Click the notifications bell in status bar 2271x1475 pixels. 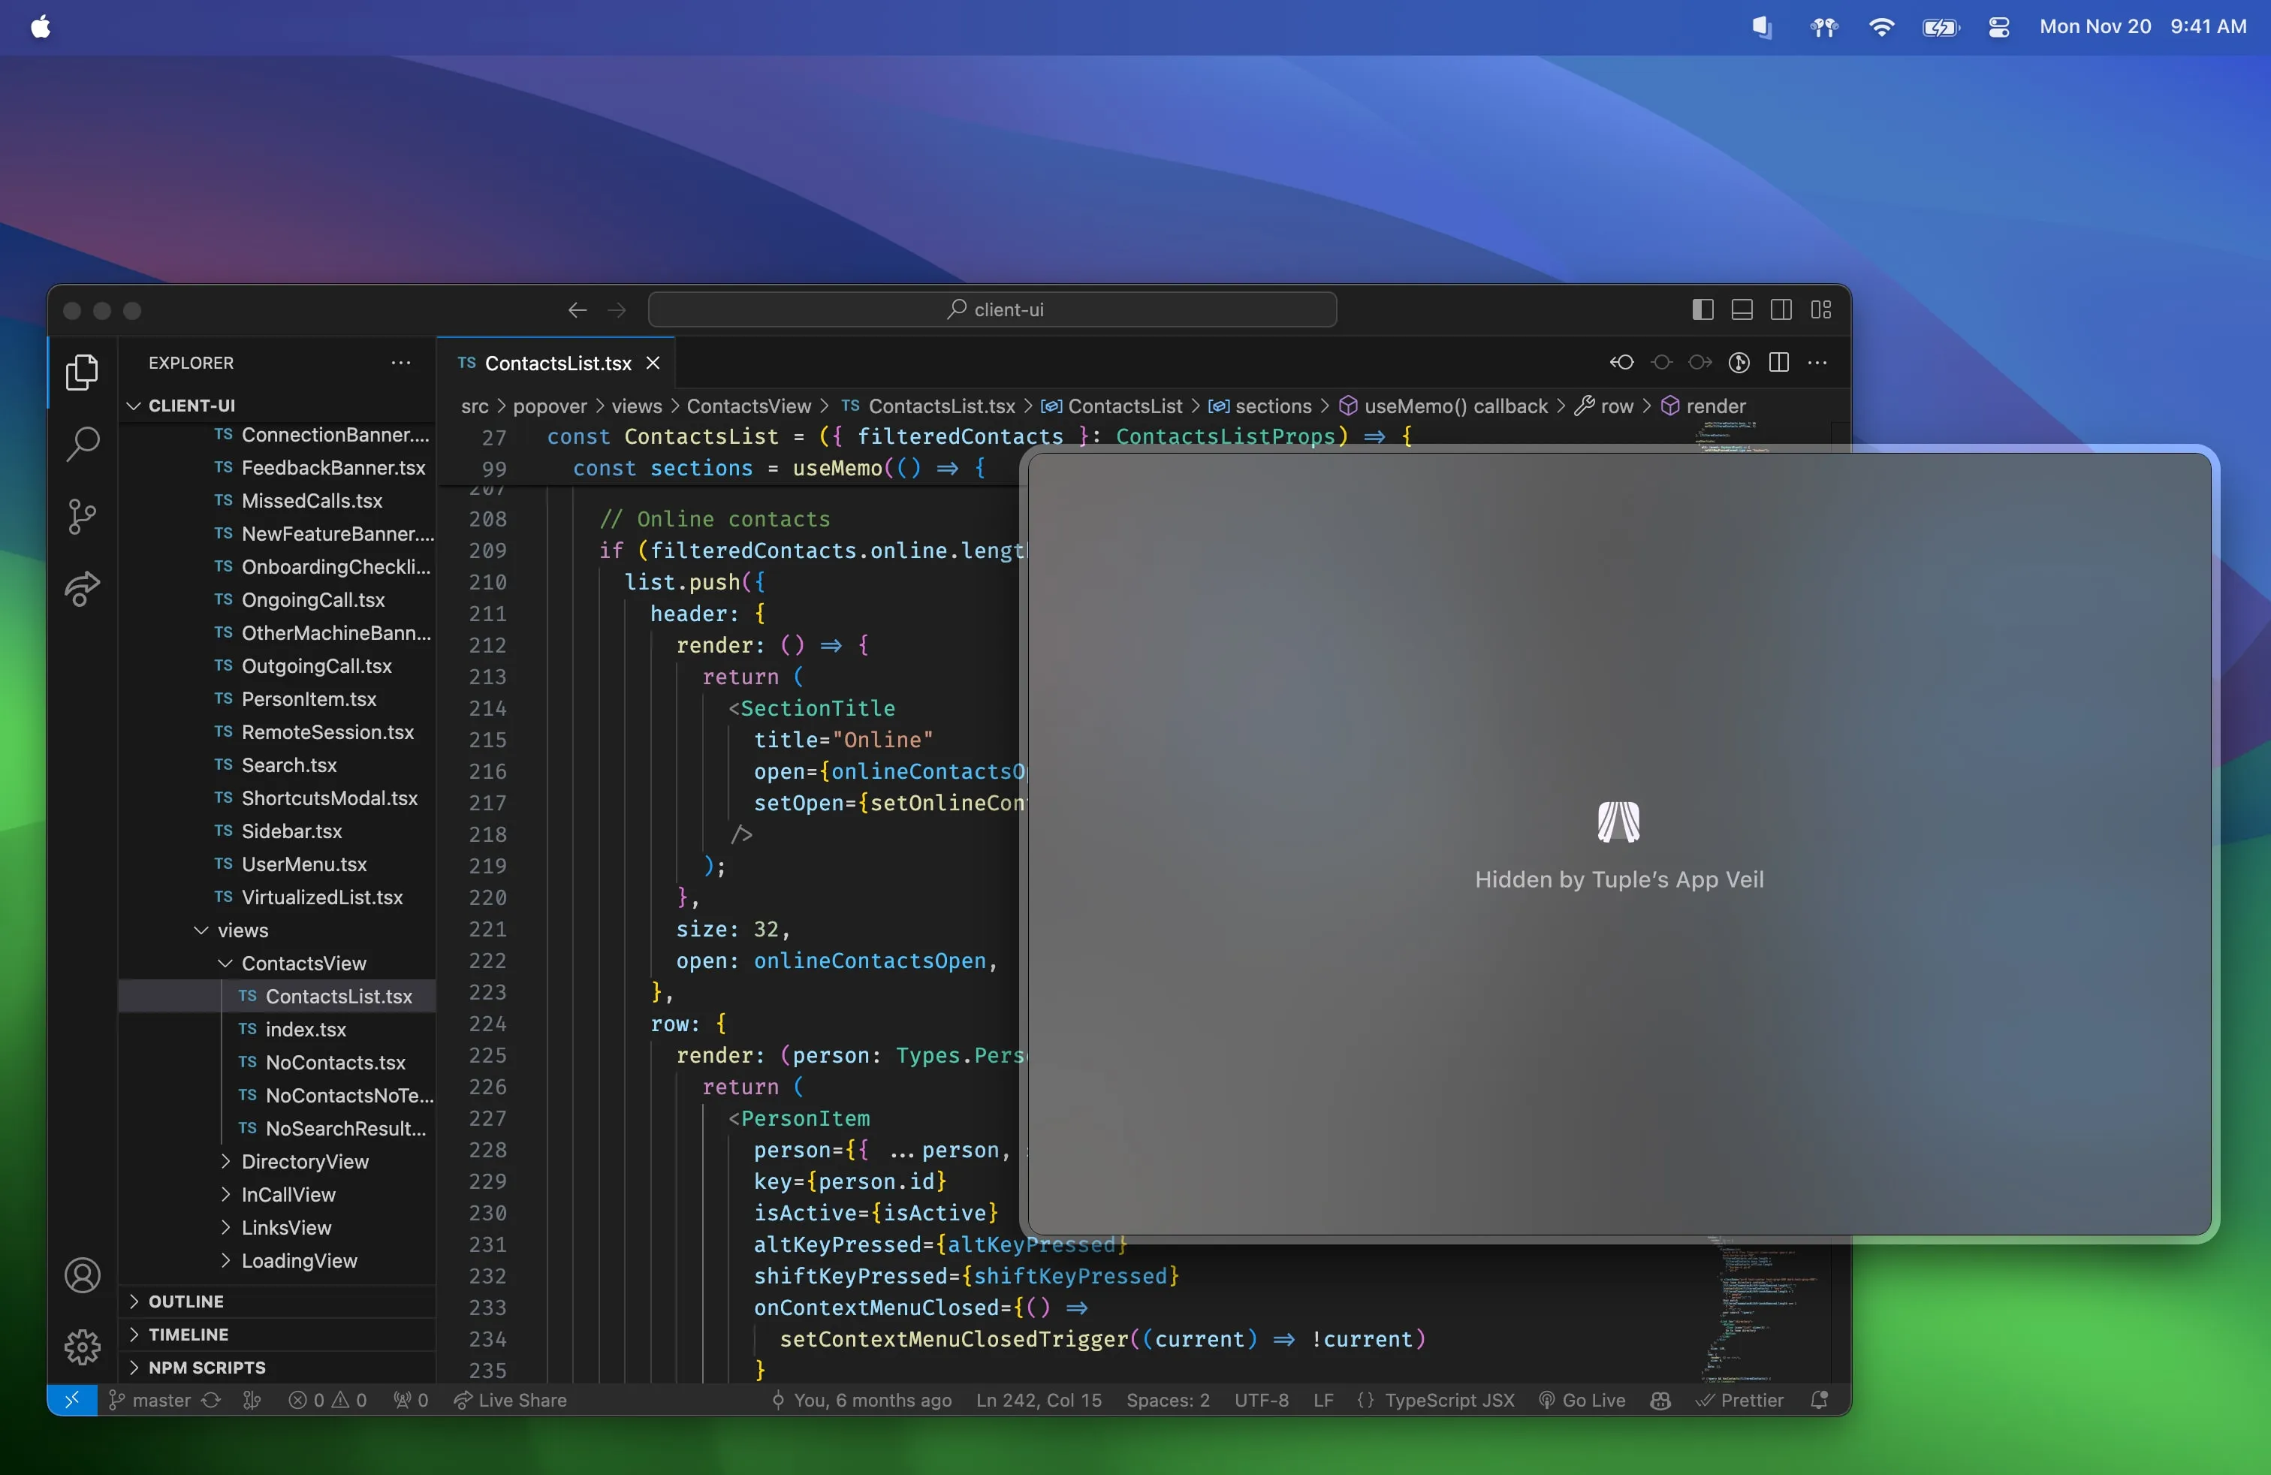pyautogui.click(x=1819, y=1400)
